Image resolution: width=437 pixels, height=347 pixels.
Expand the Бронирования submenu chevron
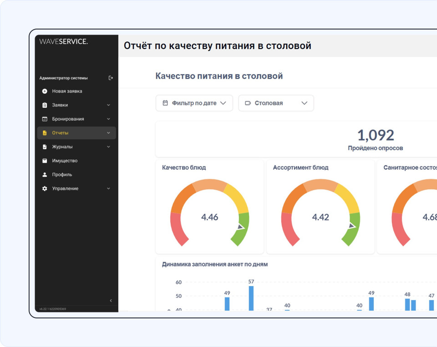pyautogui.click(x=108, y=119)
